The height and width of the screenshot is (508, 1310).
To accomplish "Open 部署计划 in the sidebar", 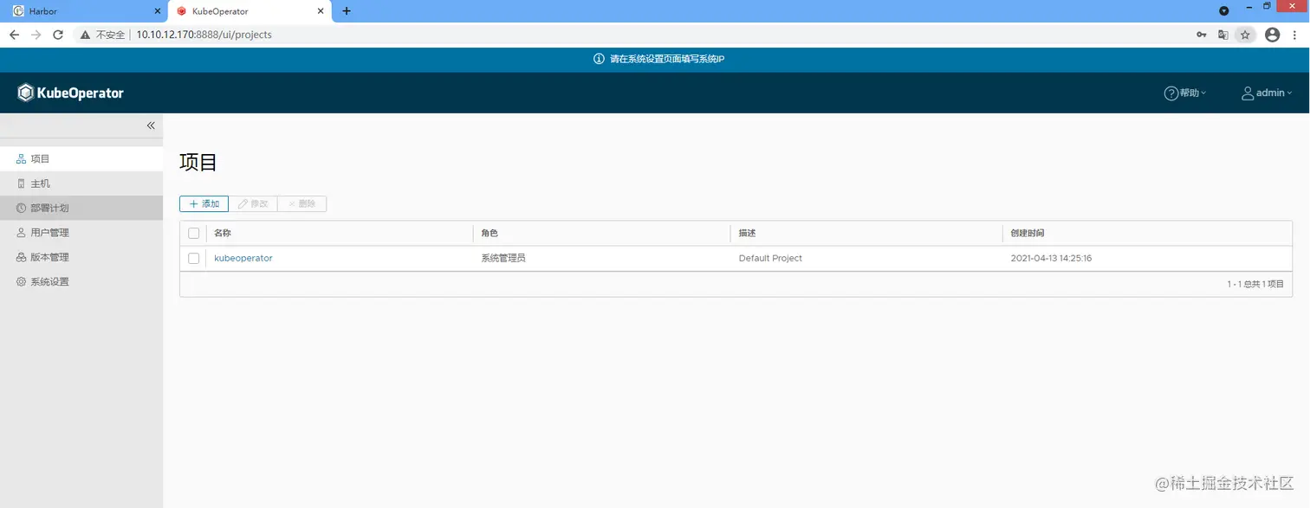I will (81, 208).
